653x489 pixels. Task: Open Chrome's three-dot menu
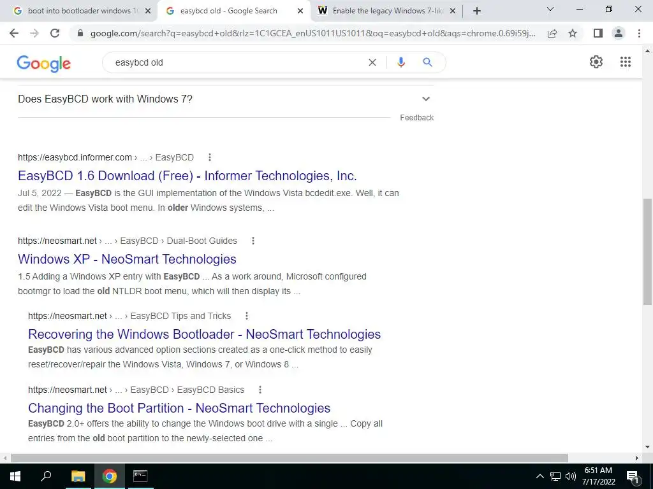pos(639,33)
